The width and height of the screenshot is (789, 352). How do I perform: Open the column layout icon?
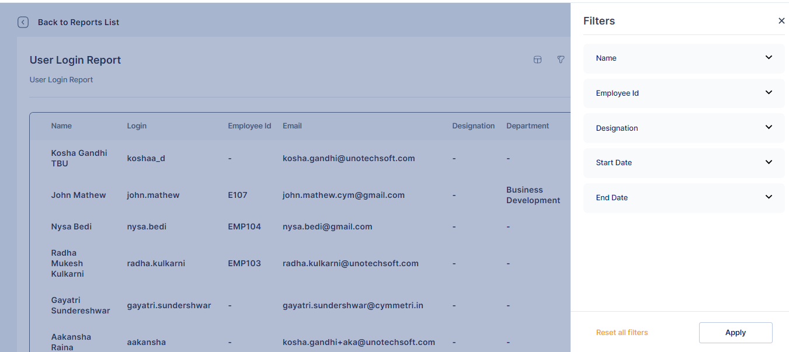tap(537, 60)
